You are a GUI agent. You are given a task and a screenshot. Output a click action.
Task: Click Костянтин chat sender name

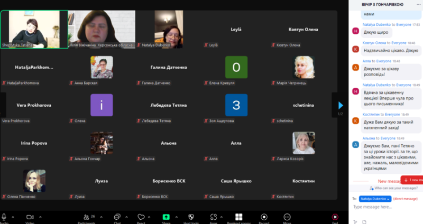click(x=371, y=114)
